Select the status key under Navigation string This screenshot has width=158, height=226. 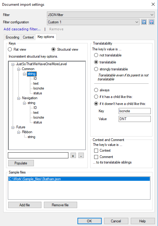[x=38, y=122]
